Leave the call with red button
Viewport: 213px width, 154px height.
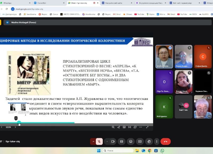[x=166, y=142]
